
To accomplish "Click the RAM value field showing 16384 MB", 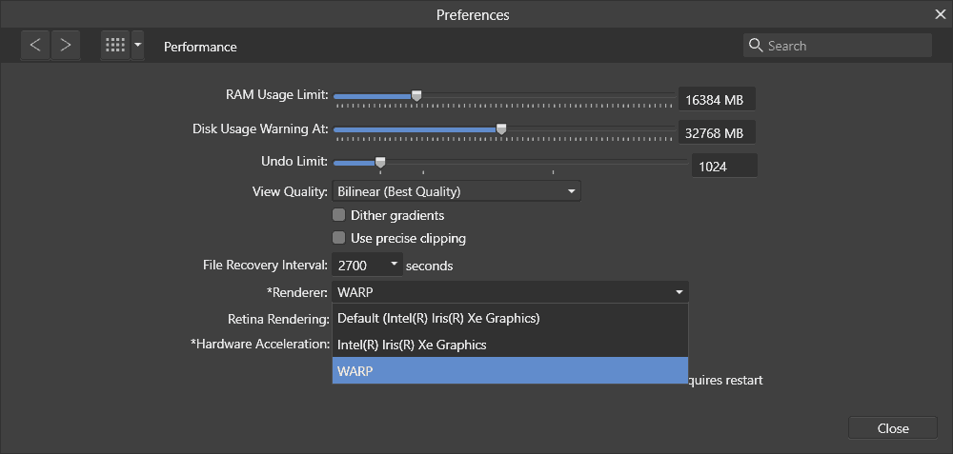I will pos(717,100).
